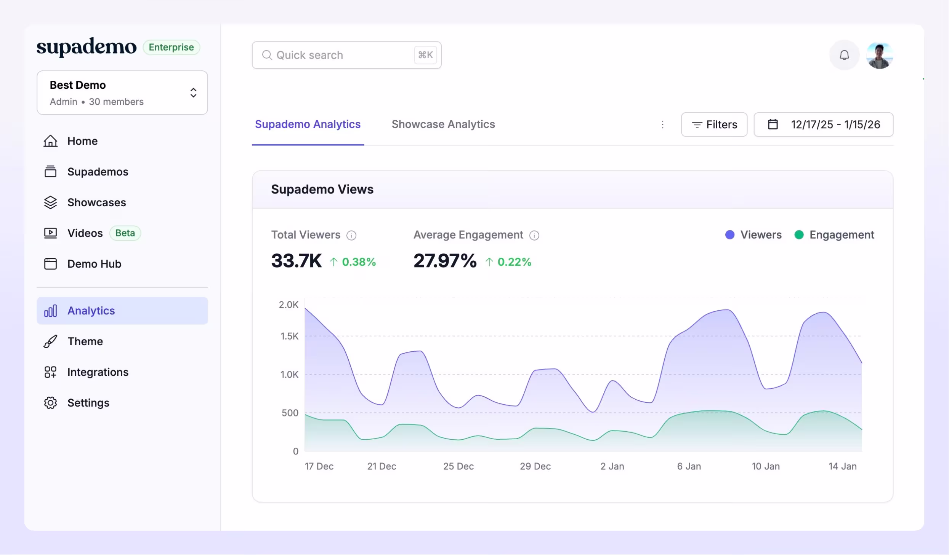
Task: Open Videos Beta in the sidebar
Action: [x=85, y=233]
